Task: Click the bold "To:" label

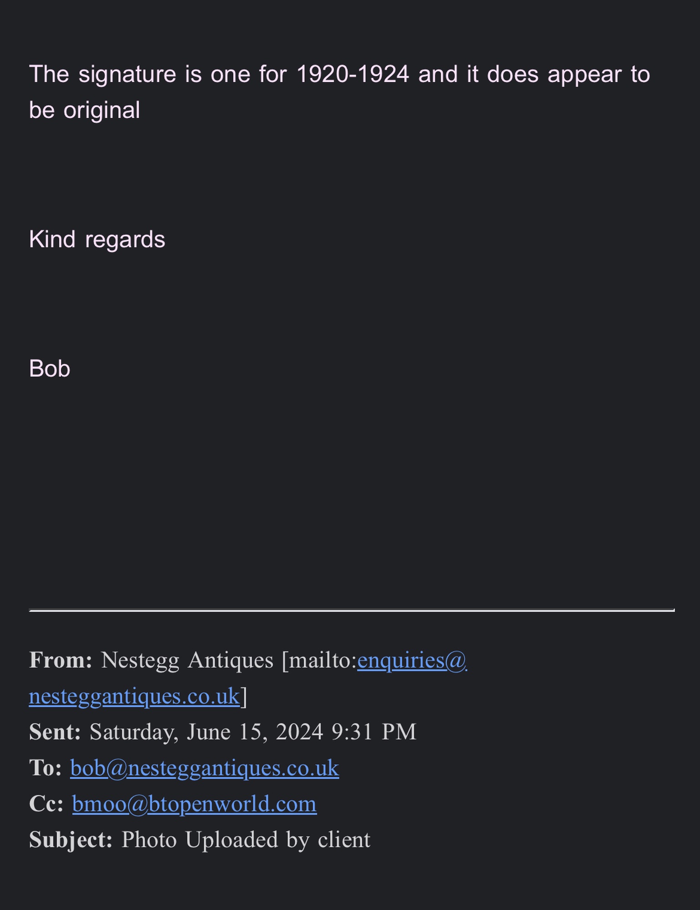Action: 45,768
